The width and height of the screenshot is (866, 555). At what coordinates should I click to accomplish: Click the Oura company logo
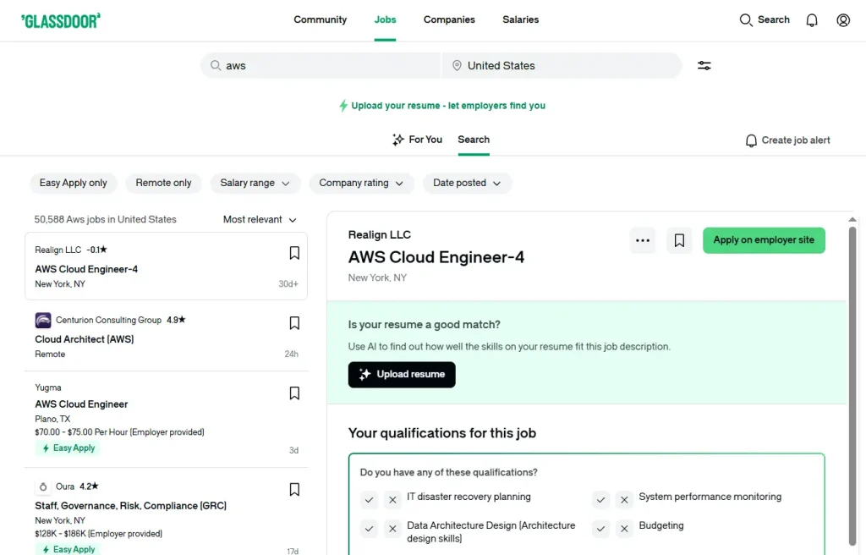[x=43, y=487]
